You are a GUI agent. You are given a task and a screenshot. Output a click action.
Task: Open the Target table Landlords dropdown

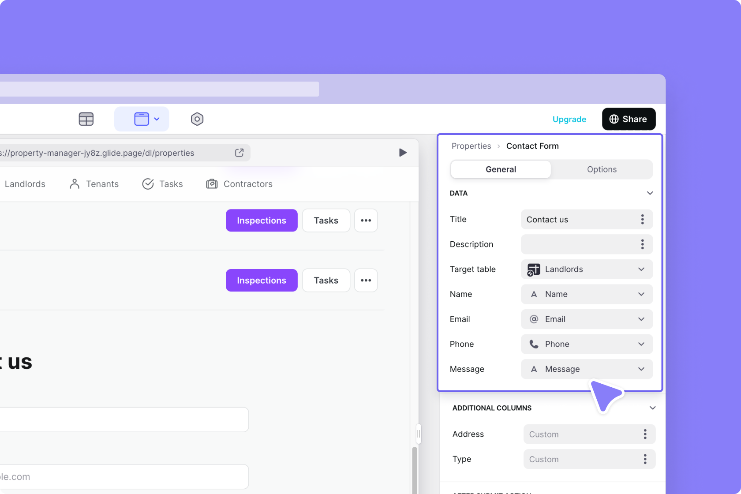click(x=587, y=269)
